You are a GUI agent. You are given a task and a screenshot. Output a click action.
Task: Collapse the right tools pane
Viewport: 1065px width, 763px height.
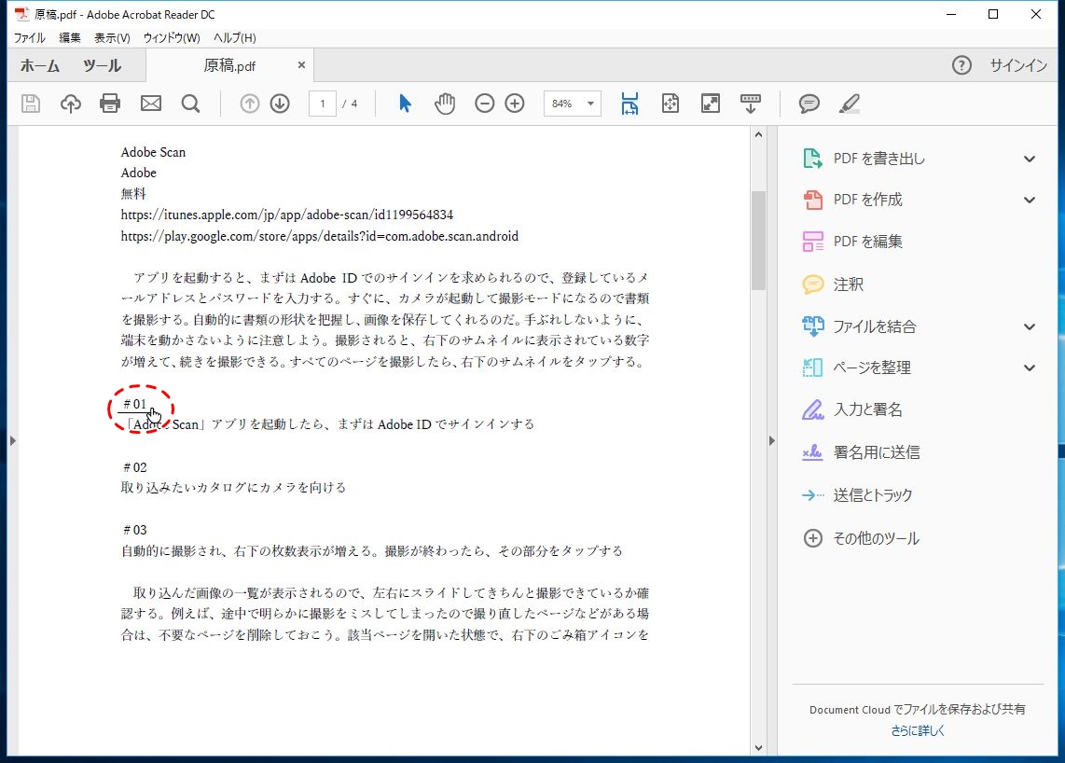771,440
